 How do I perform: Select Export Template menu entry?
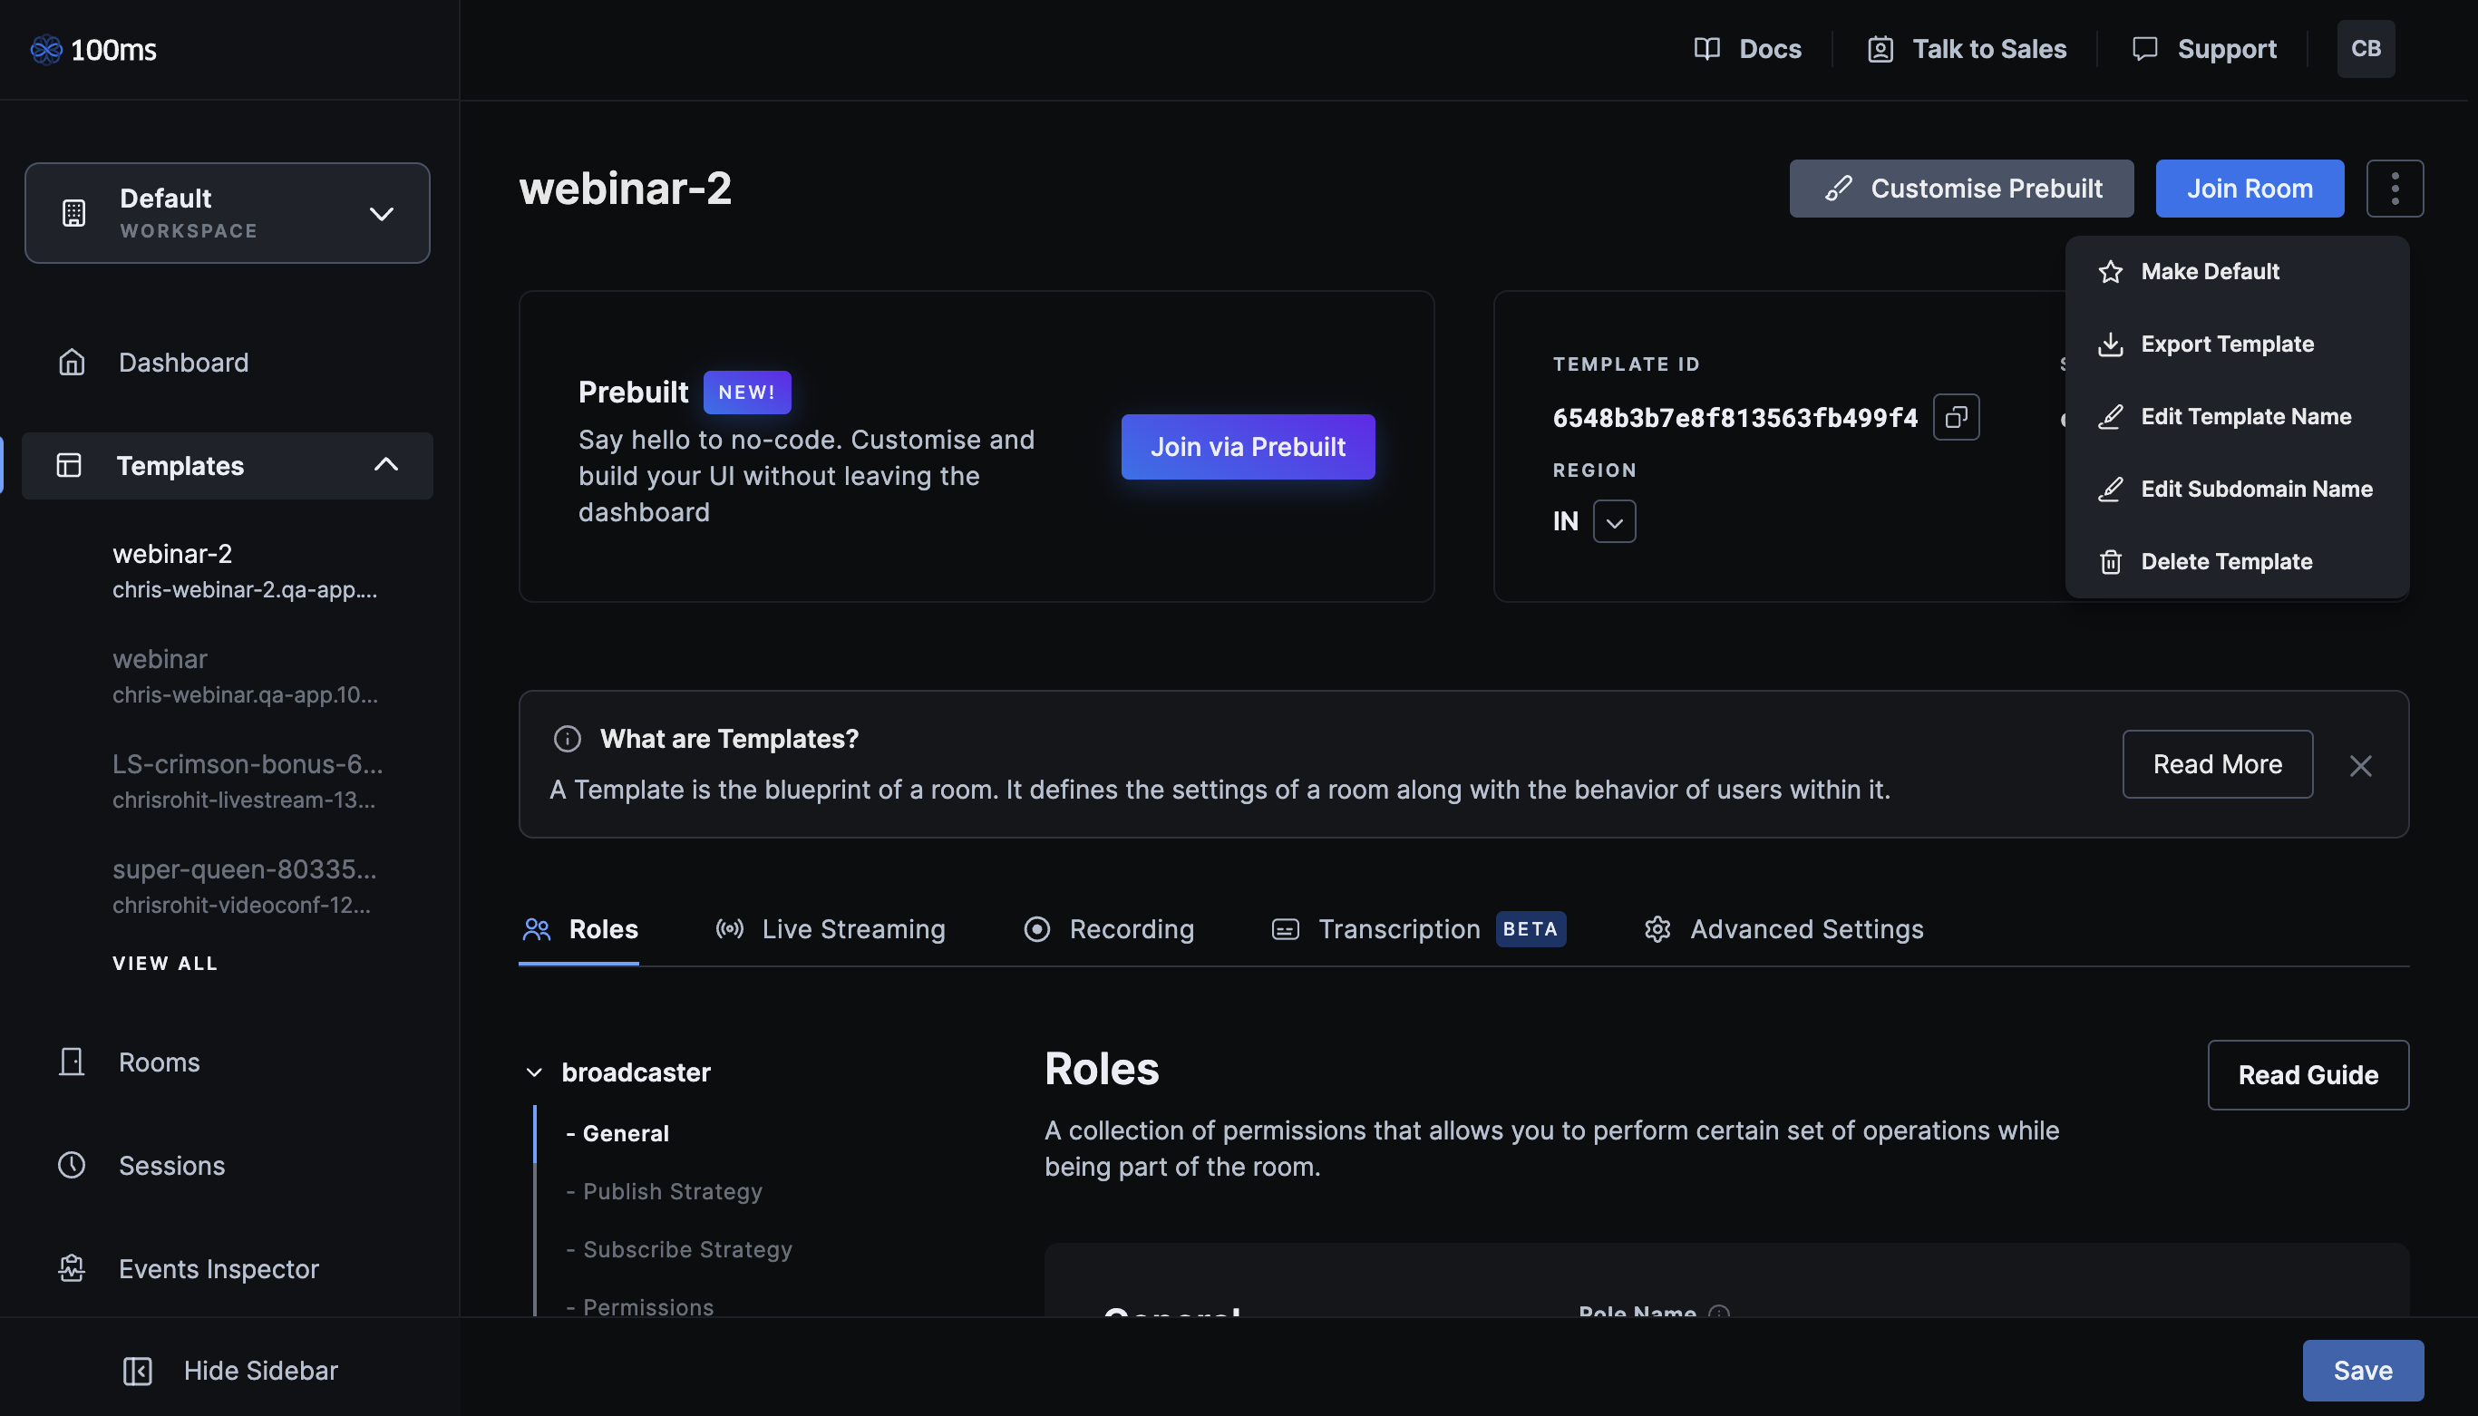click(x=2226, y=344)
